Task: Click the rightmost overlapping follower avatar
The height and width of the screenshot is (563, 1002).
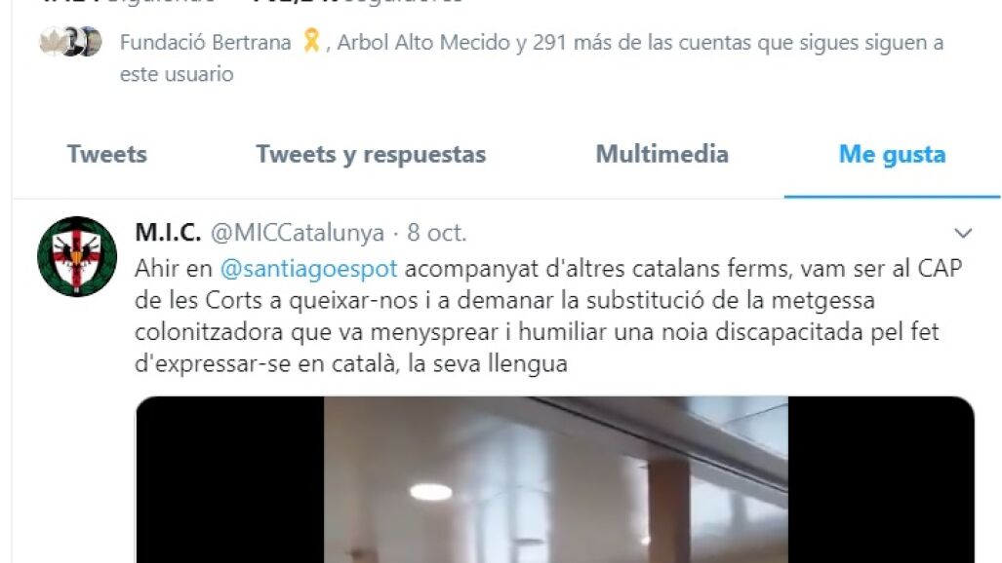Action: point(92,42)
